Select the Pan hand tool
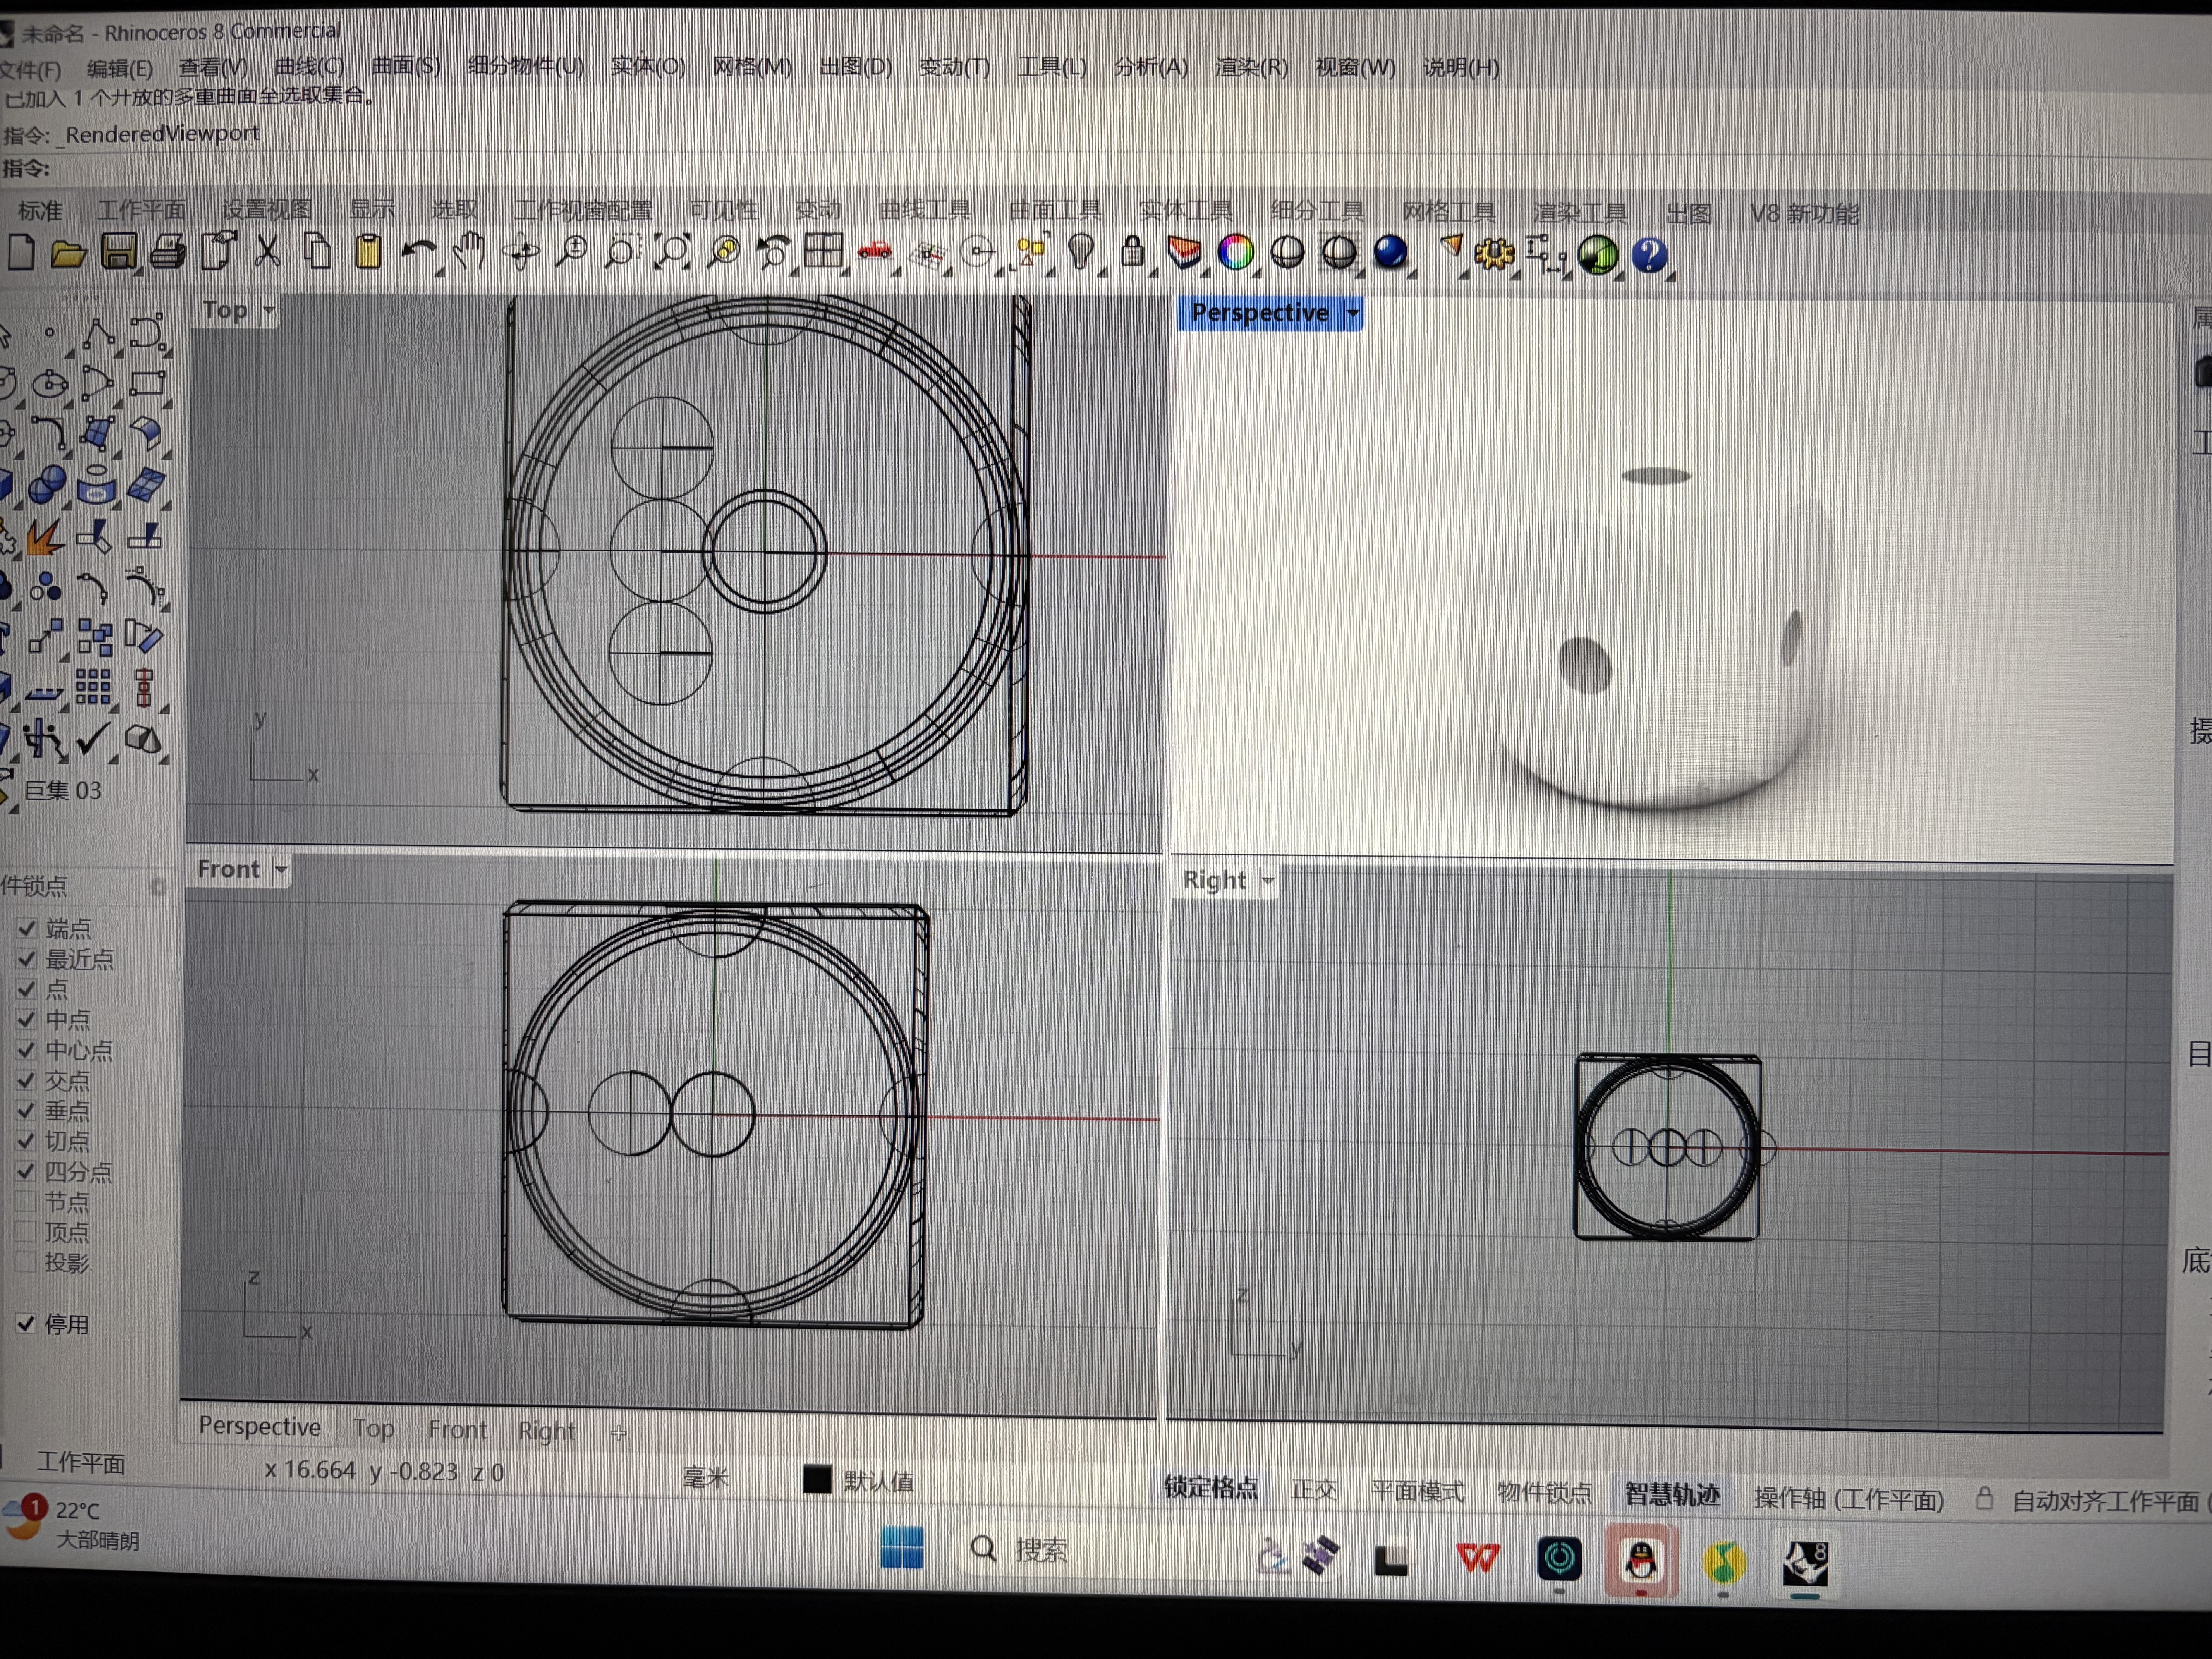This screenshot has height=1659, width=2212. [x=469, y=251]
